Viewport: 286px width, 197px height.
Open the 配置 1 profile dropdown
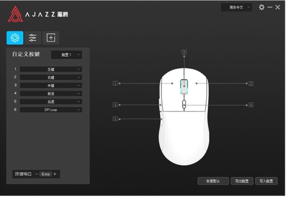(x=66, y=55)
